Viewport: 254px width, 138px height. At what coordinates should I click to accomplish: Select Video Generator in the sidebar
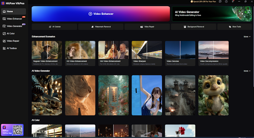tap(14, 26)
